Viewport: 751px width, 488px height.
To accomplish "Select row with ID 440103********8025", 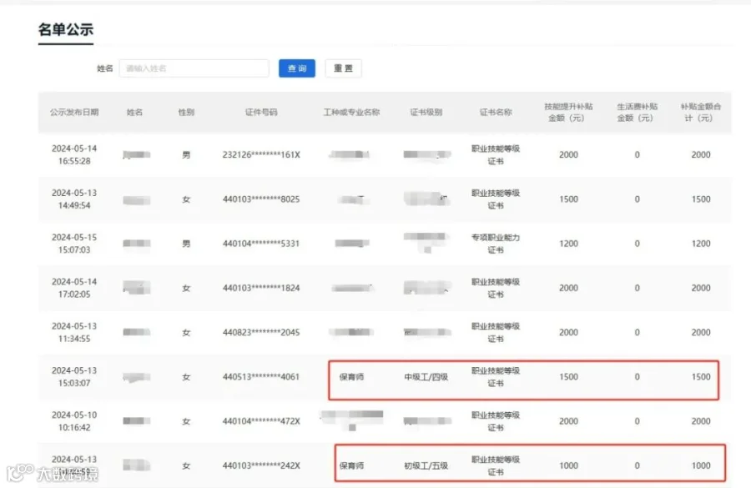I will (x=385, y=199).
